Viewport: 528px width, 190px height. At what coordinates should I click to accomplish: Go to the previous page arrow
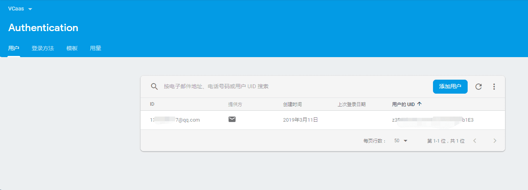tap(475, 141)
